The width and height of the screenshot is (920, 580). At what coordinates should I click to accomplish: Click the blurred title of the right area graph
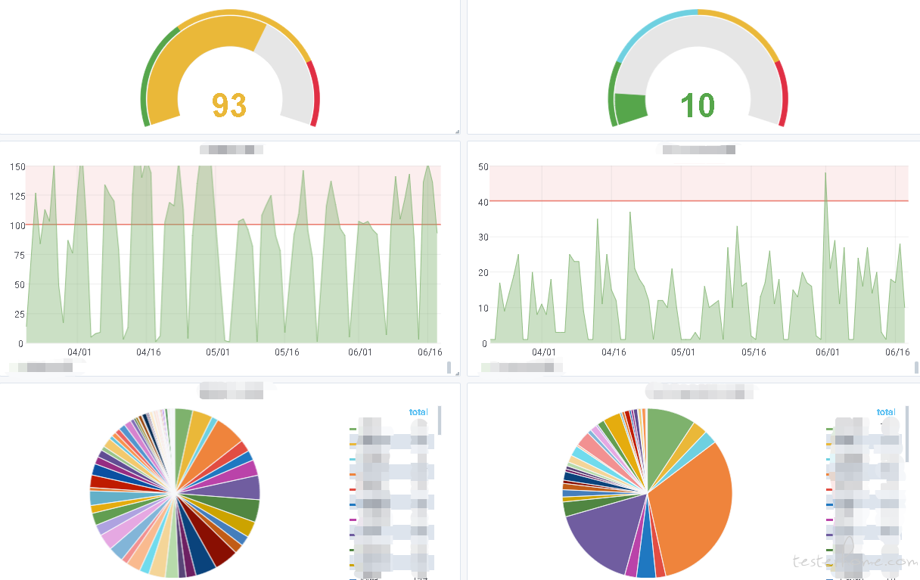[698, 149]
